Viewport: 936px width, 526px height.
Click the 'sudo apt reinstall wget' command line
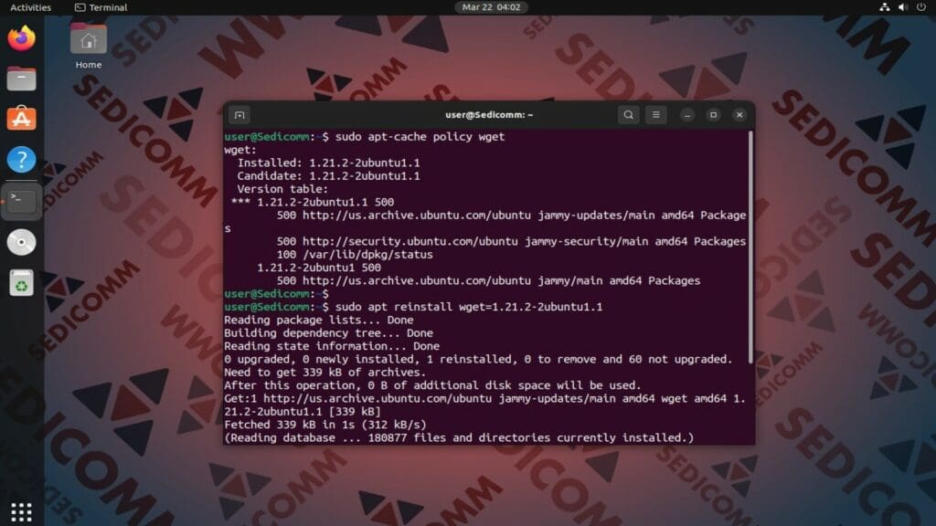click(x=469, y=307)
